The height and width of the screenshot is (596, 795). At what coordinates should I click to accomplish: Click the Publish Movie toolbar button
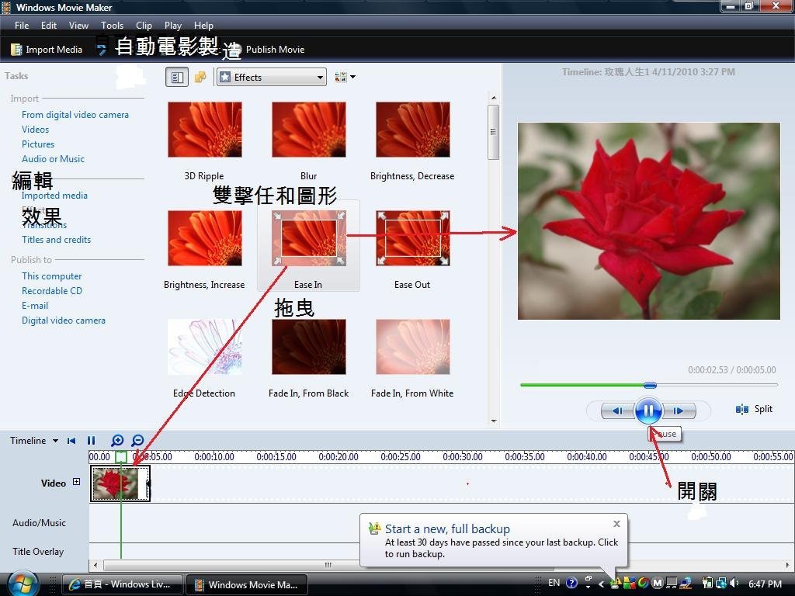pos(267,49)
